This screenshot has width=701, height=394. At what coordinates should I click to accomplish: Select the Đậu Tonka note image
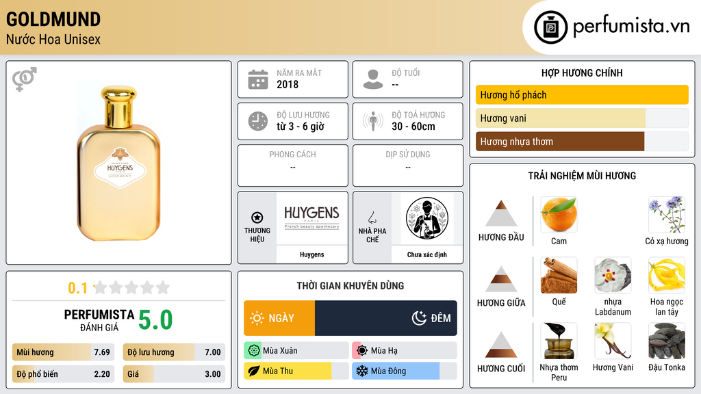(x=667, y=341)
